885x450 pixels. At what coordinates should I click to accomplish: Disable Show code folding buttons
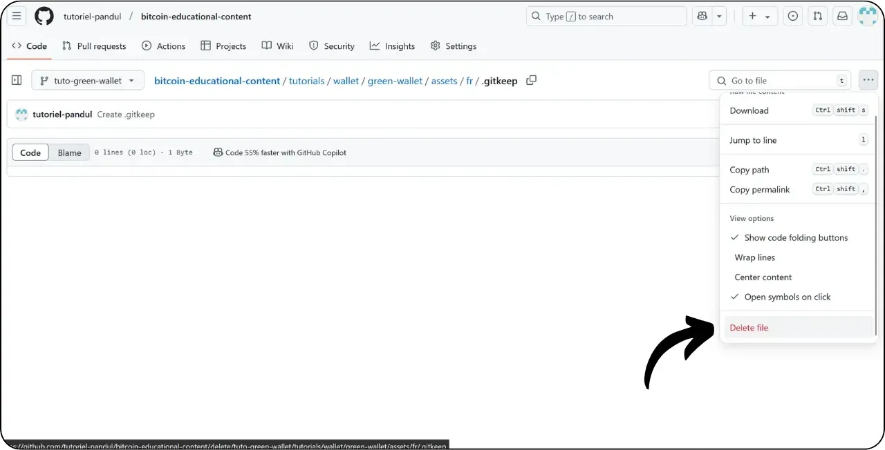[796, 237]
